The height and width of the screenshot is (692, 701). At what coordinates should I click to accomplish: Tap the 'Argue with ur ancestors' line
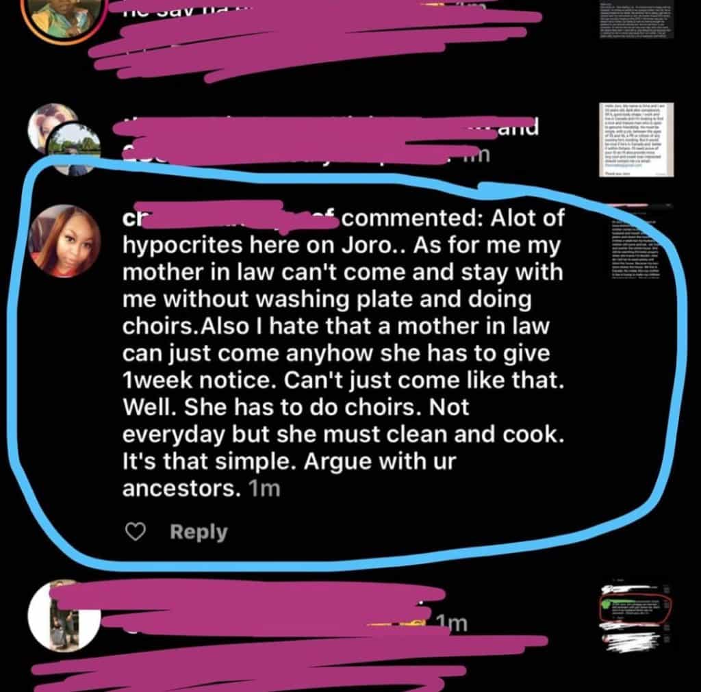[290, 475]
